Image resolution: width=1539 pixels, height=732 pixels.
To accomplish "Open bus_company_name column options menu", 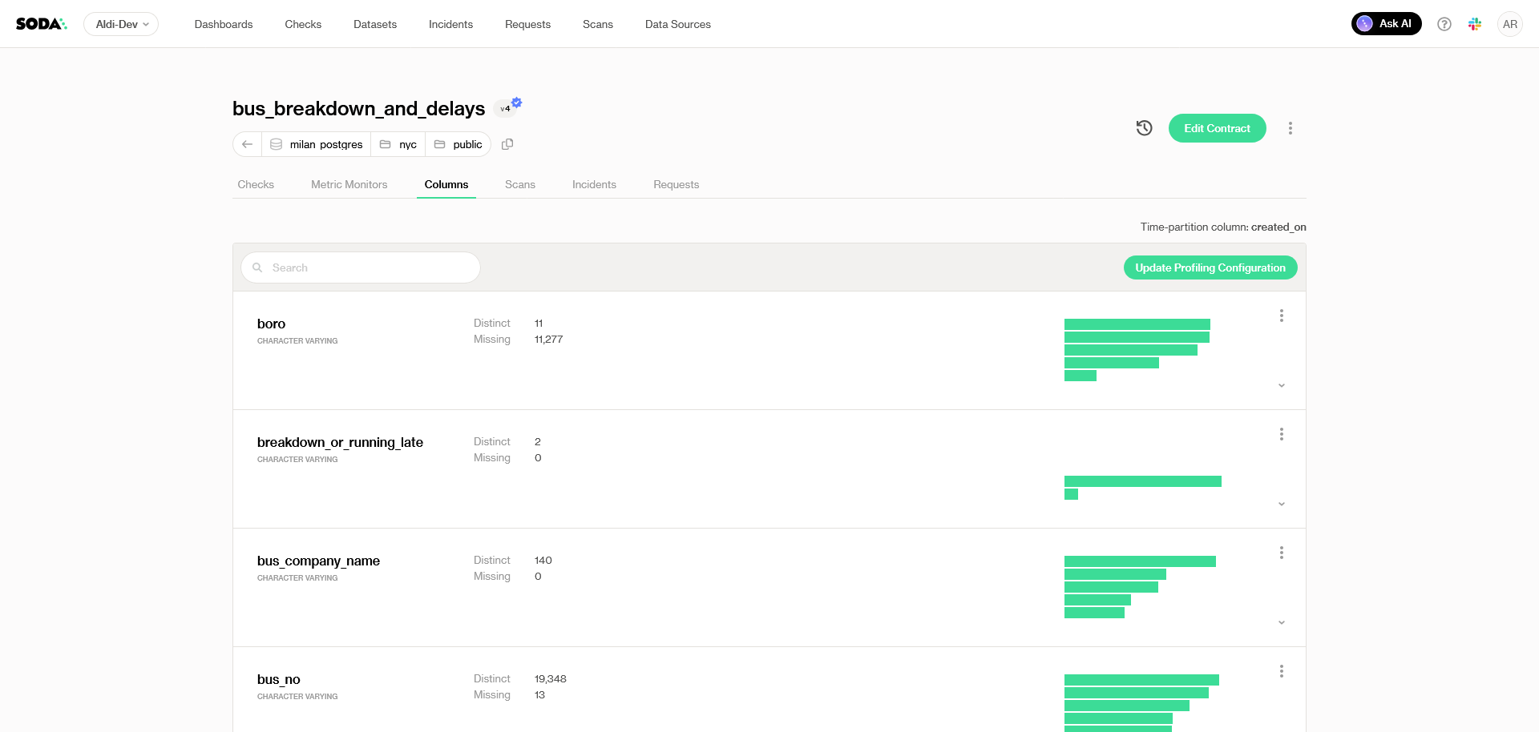I will coord(1282,553).
